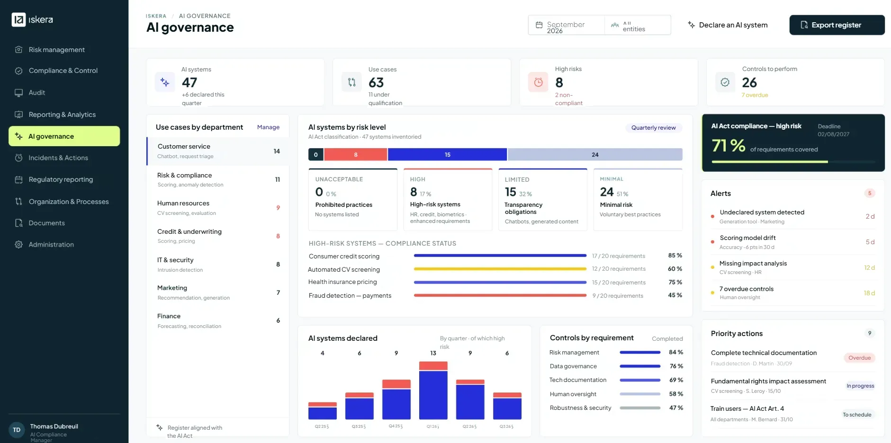Click the In progress status tag
Image resolution: width=891 pixels, height=443 pixels.
[x=860, y=386]
